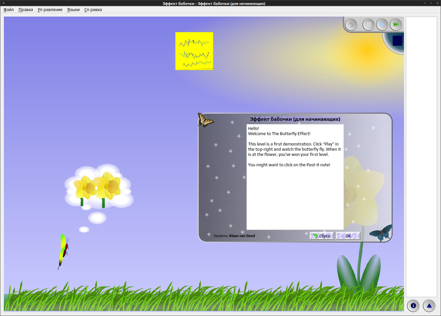Confirm the level dialog with OK

tap(348, 236)
